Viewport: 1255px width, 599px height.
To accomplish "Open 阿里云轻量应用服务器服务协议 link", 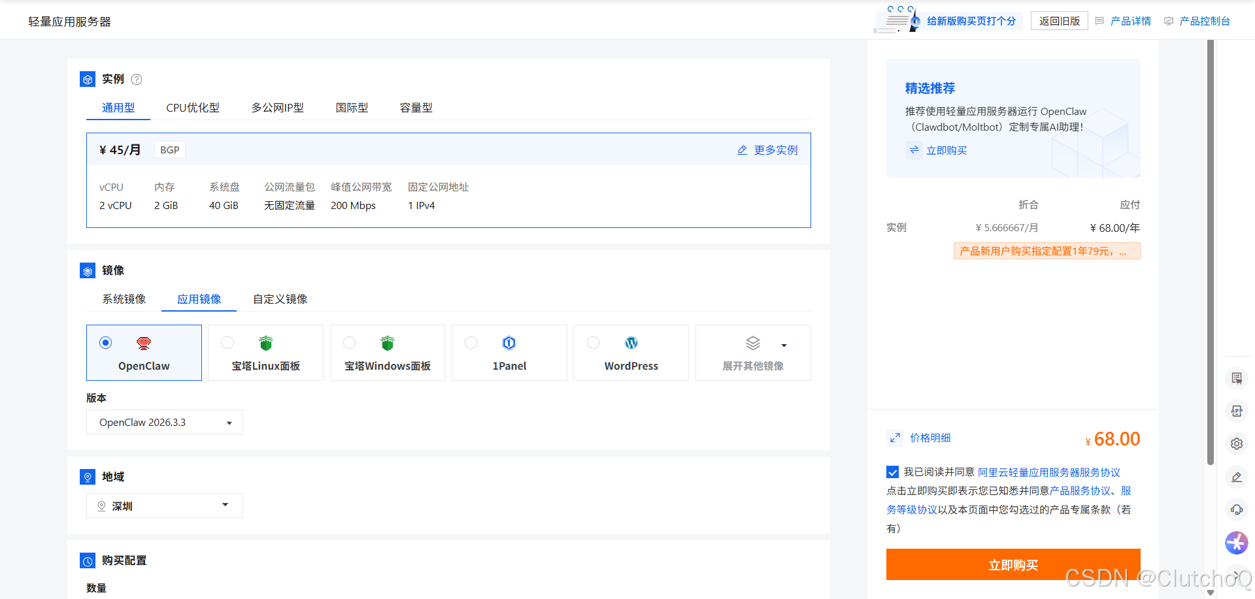I will tap(1049, 472).
